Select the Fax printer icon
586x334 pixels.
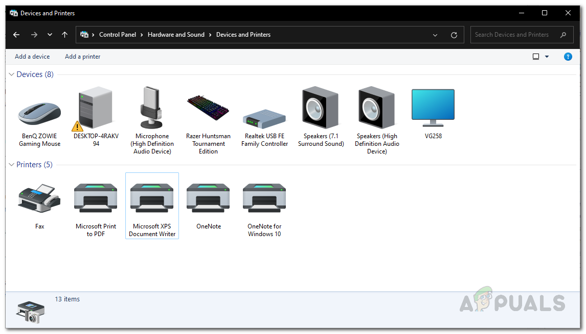pos(40,199)
